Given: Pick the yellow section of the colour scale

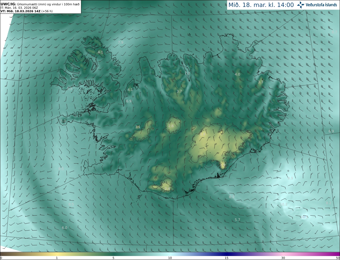Looking at the screenshot, I should point(57,254).
